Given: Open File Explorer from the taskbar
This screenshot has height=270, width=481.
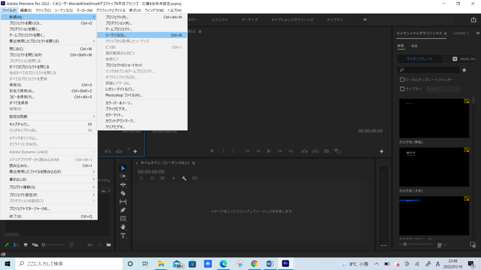Looking at the screenshot, I should (x=161, y=263).
